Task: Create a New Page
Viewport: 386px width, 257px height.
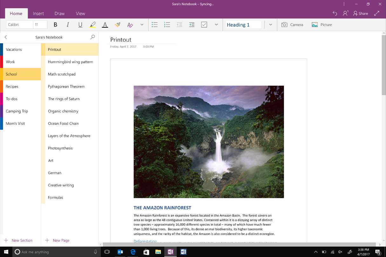Action: [58, 241]
